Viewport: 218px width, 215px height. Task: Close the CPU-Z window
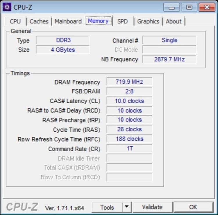[x=207, y=7]
